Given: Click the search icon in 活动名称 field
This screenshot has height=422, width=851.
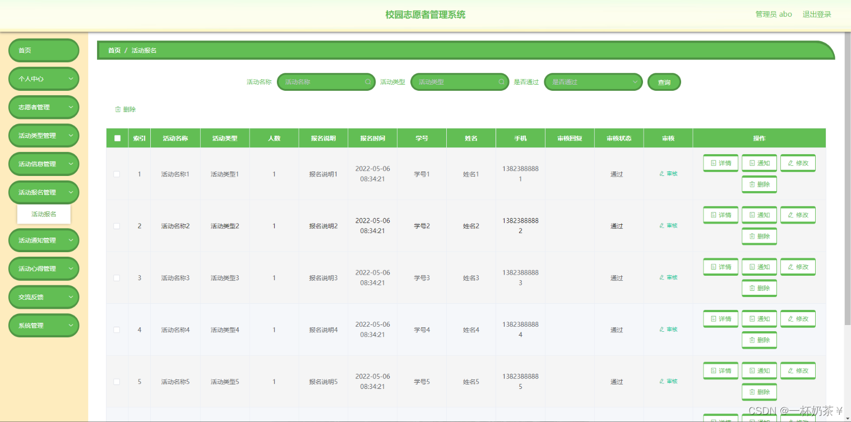Looking at the screenshot, I should pos(368,82).
